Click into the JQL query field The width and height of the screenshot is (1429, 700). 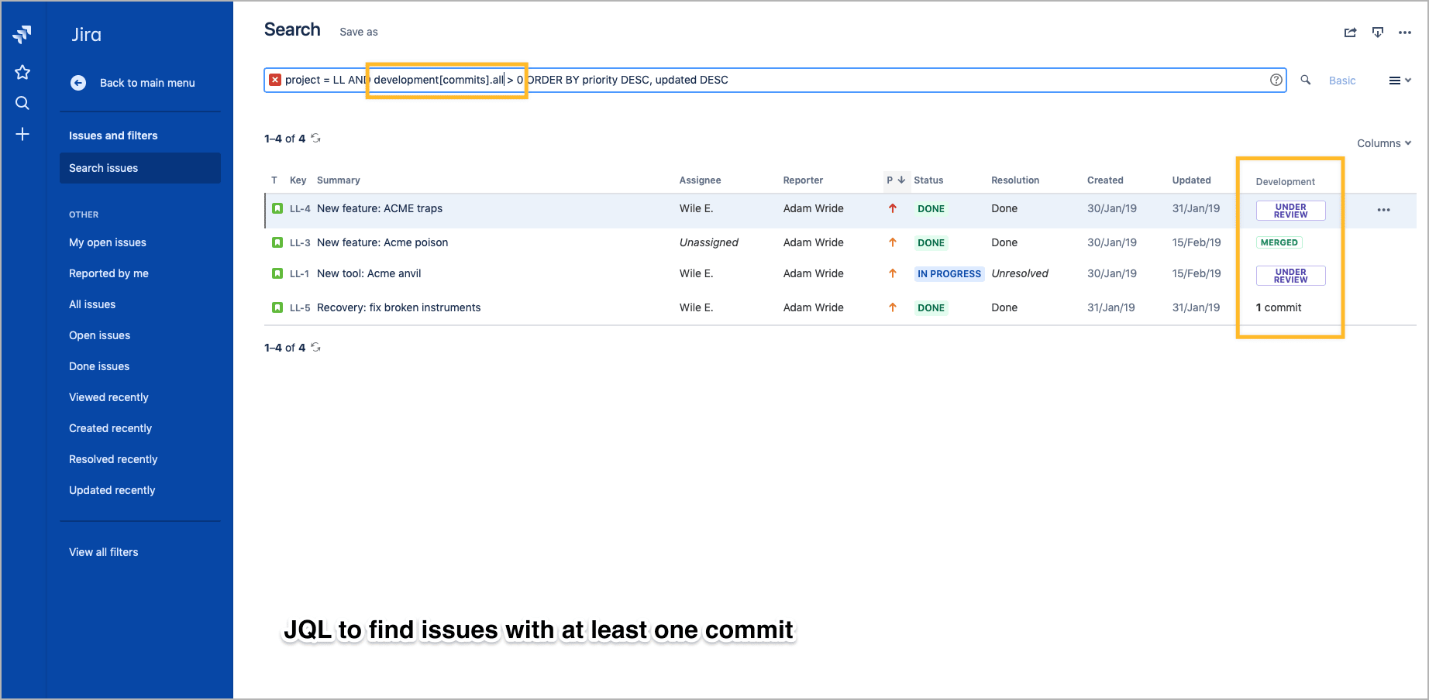point(775,80)
